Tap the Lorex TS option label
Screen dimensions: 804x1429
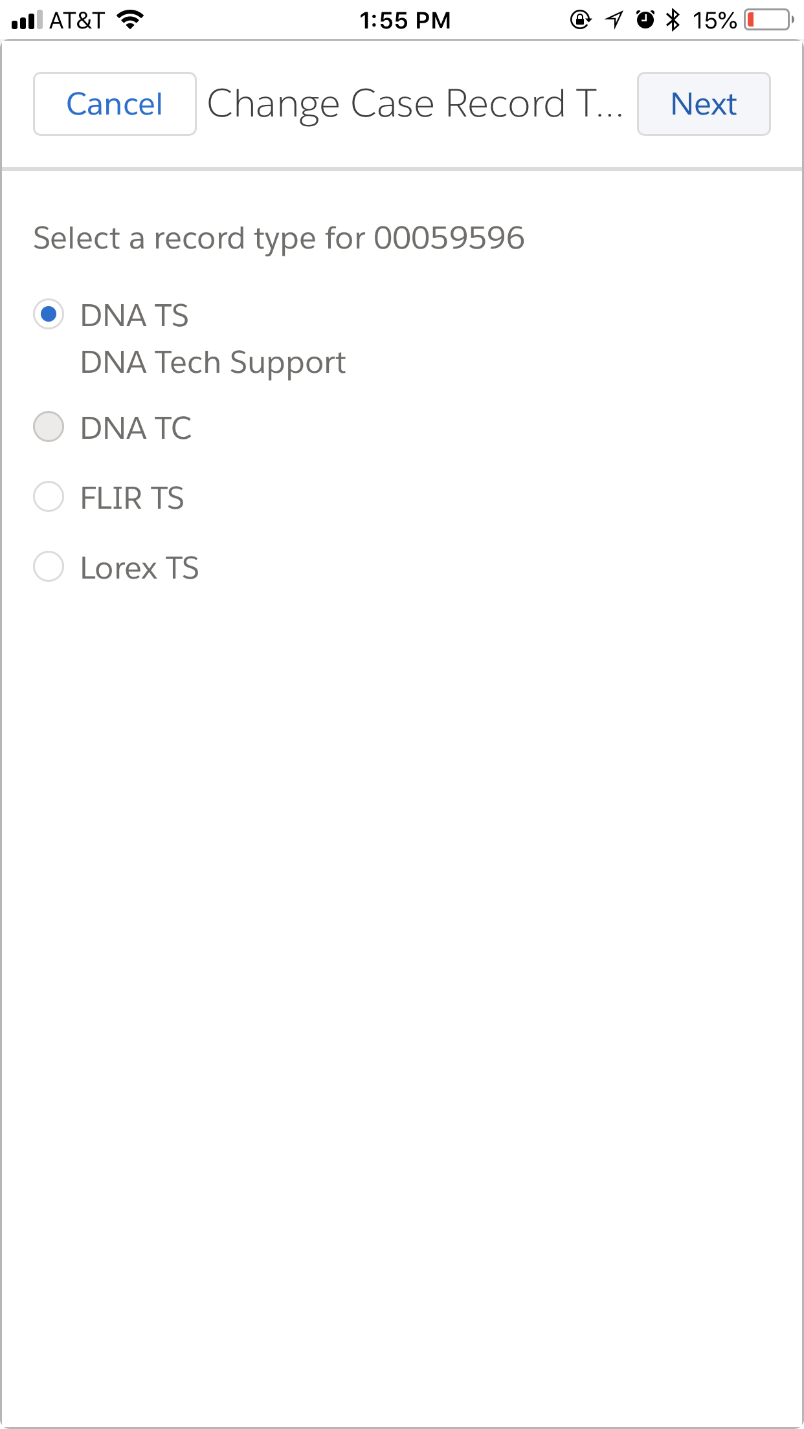[x=139, y=568]
